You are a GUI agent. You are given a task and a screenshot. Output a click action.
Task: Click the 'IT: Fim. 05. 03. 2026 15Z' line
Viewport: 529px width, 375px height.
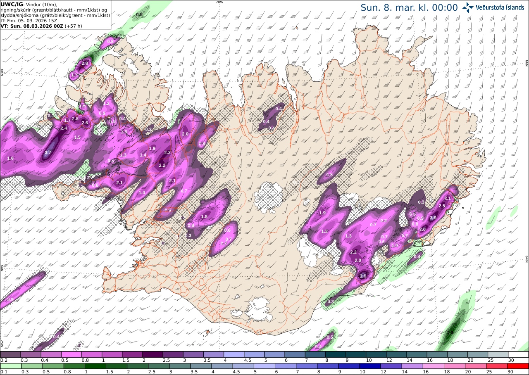pos(28,20)
